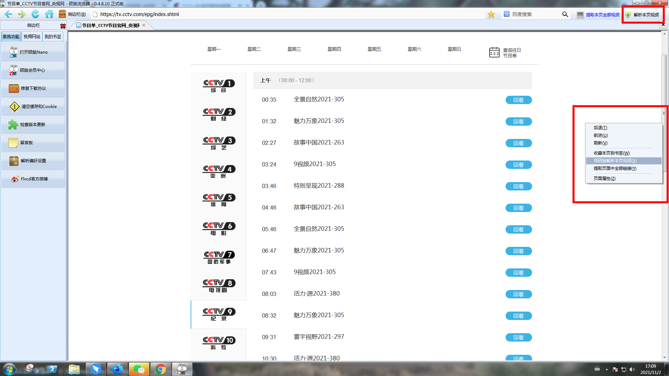Choose 后退(T) from the context menu
This screenshot has height=376, width=669.
click(624, 128)
